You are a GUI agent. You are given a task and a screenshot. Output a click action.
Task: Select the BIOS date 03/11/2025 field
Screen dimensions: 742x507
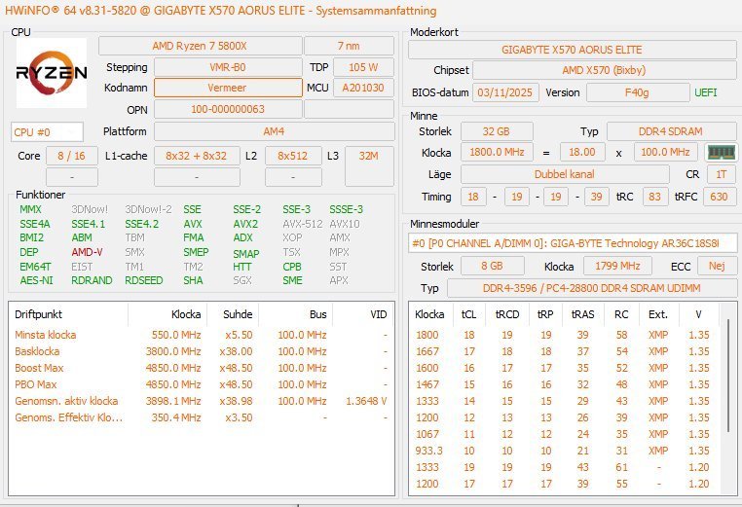pos(499,92)
